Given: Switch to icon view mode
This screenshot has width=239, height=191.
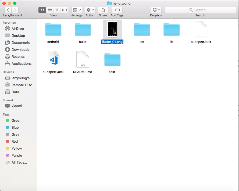Looking at the screenshot, I should coord(42,10).
